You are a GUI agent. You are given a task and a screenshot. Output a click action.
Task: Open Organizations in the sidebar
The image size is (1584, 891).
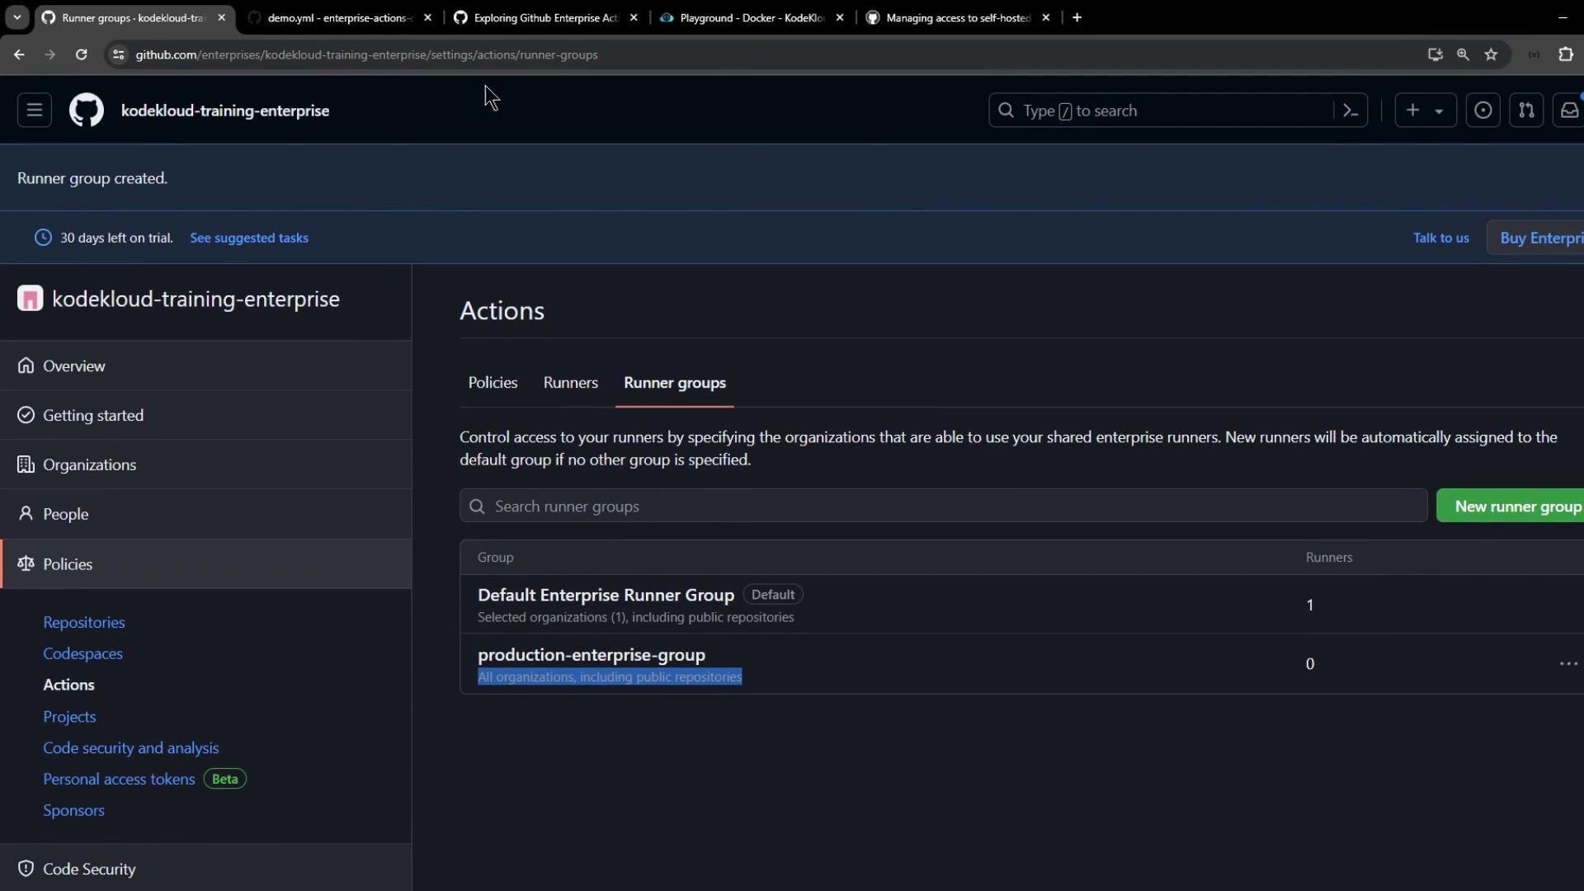point(89,464)
